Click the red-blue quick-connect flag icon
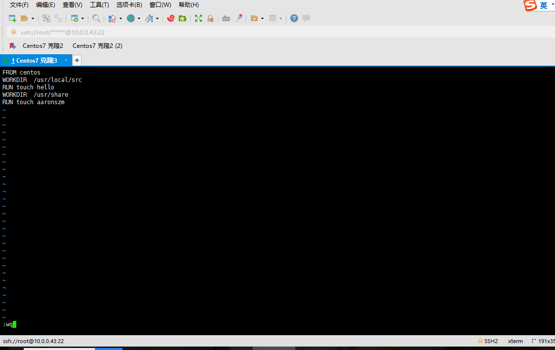 coord(13,46)
